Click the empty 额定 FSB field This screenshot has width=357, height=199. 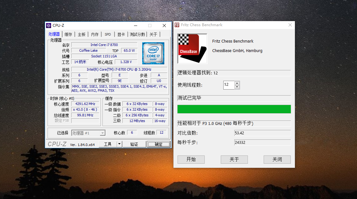85,121
